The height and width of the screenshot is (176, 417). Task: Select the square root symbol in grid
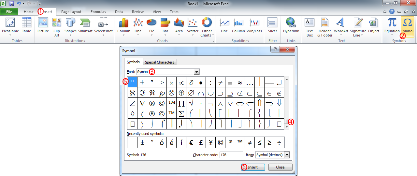point(191,103)
